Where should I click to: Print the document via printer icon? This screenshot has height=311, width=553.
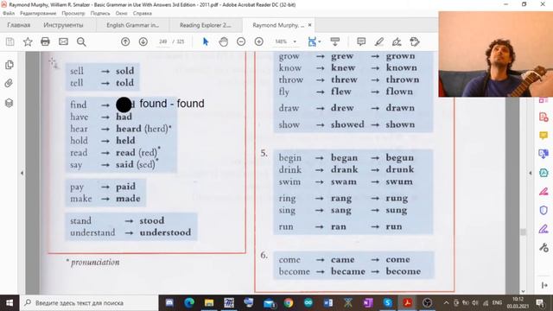click(45, 41)
